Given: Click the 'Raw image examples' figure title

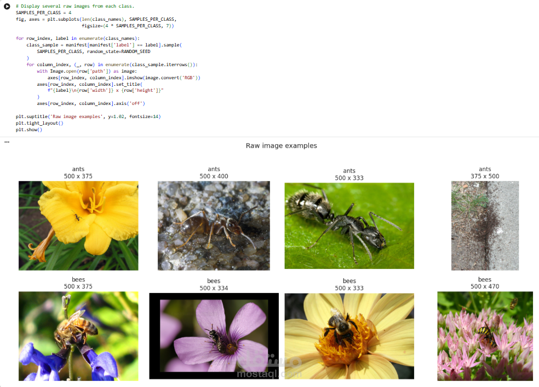Looking at the screenshot, I should pyautogui.click(x=281, y=145).
